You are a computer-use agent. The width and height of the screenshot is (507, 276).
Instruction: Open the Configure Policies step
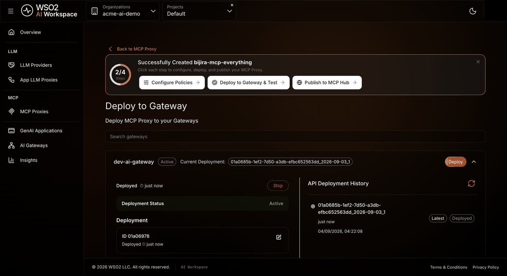[x=172, y=82]
